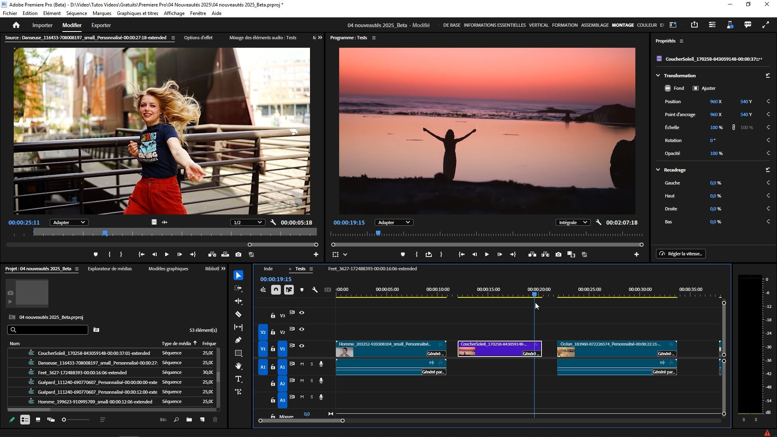Play the Program monitor

pos(487,255)
